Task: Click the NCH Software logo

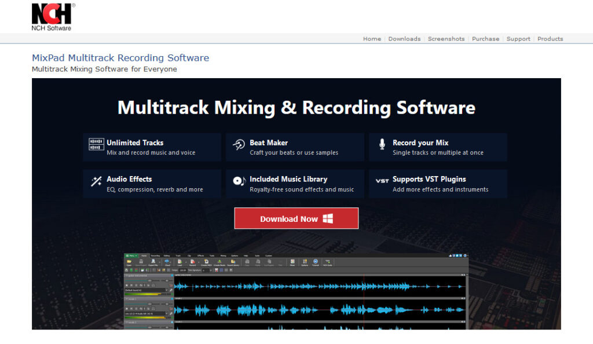Action: pos(53,17)
